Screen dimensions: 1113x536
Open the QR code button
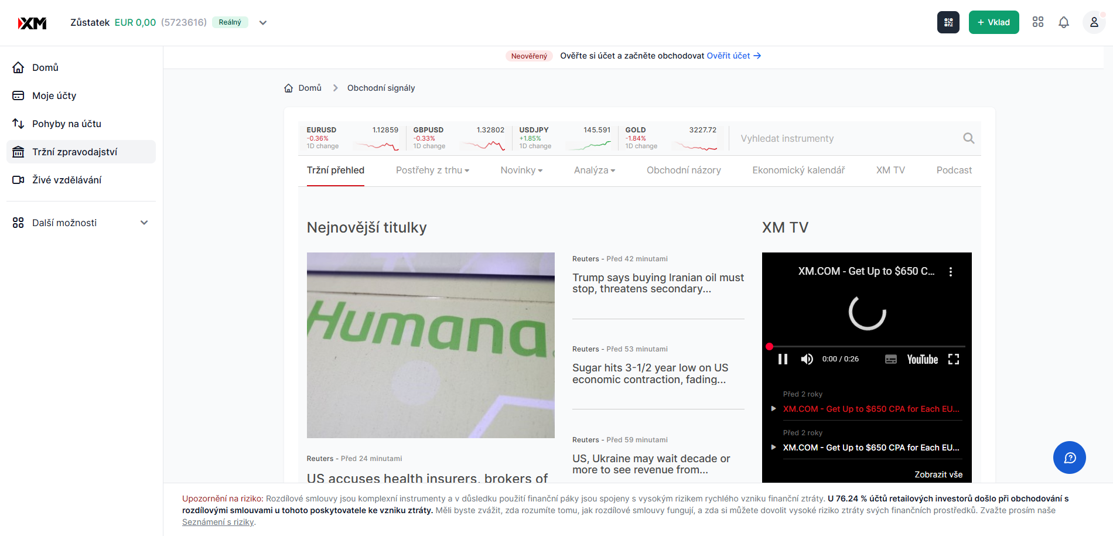948,22
